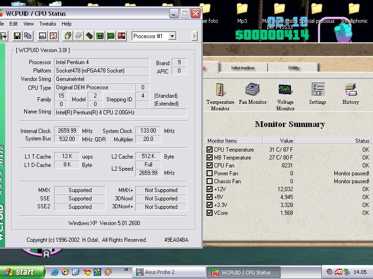
Task: Click the Vendor String GenuineIntel field
Action: coord(102,79)
